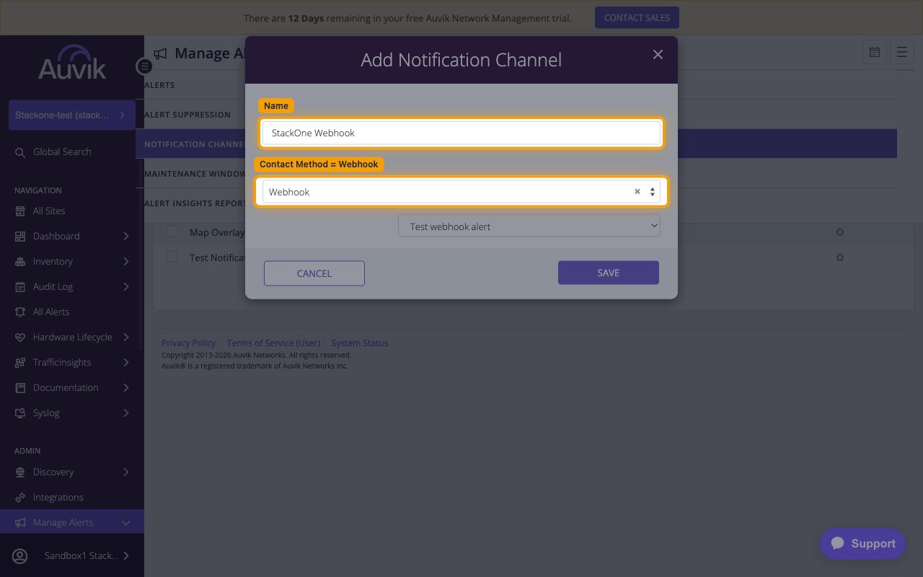Click the Dashboard grid icon

tap(20, 237)
